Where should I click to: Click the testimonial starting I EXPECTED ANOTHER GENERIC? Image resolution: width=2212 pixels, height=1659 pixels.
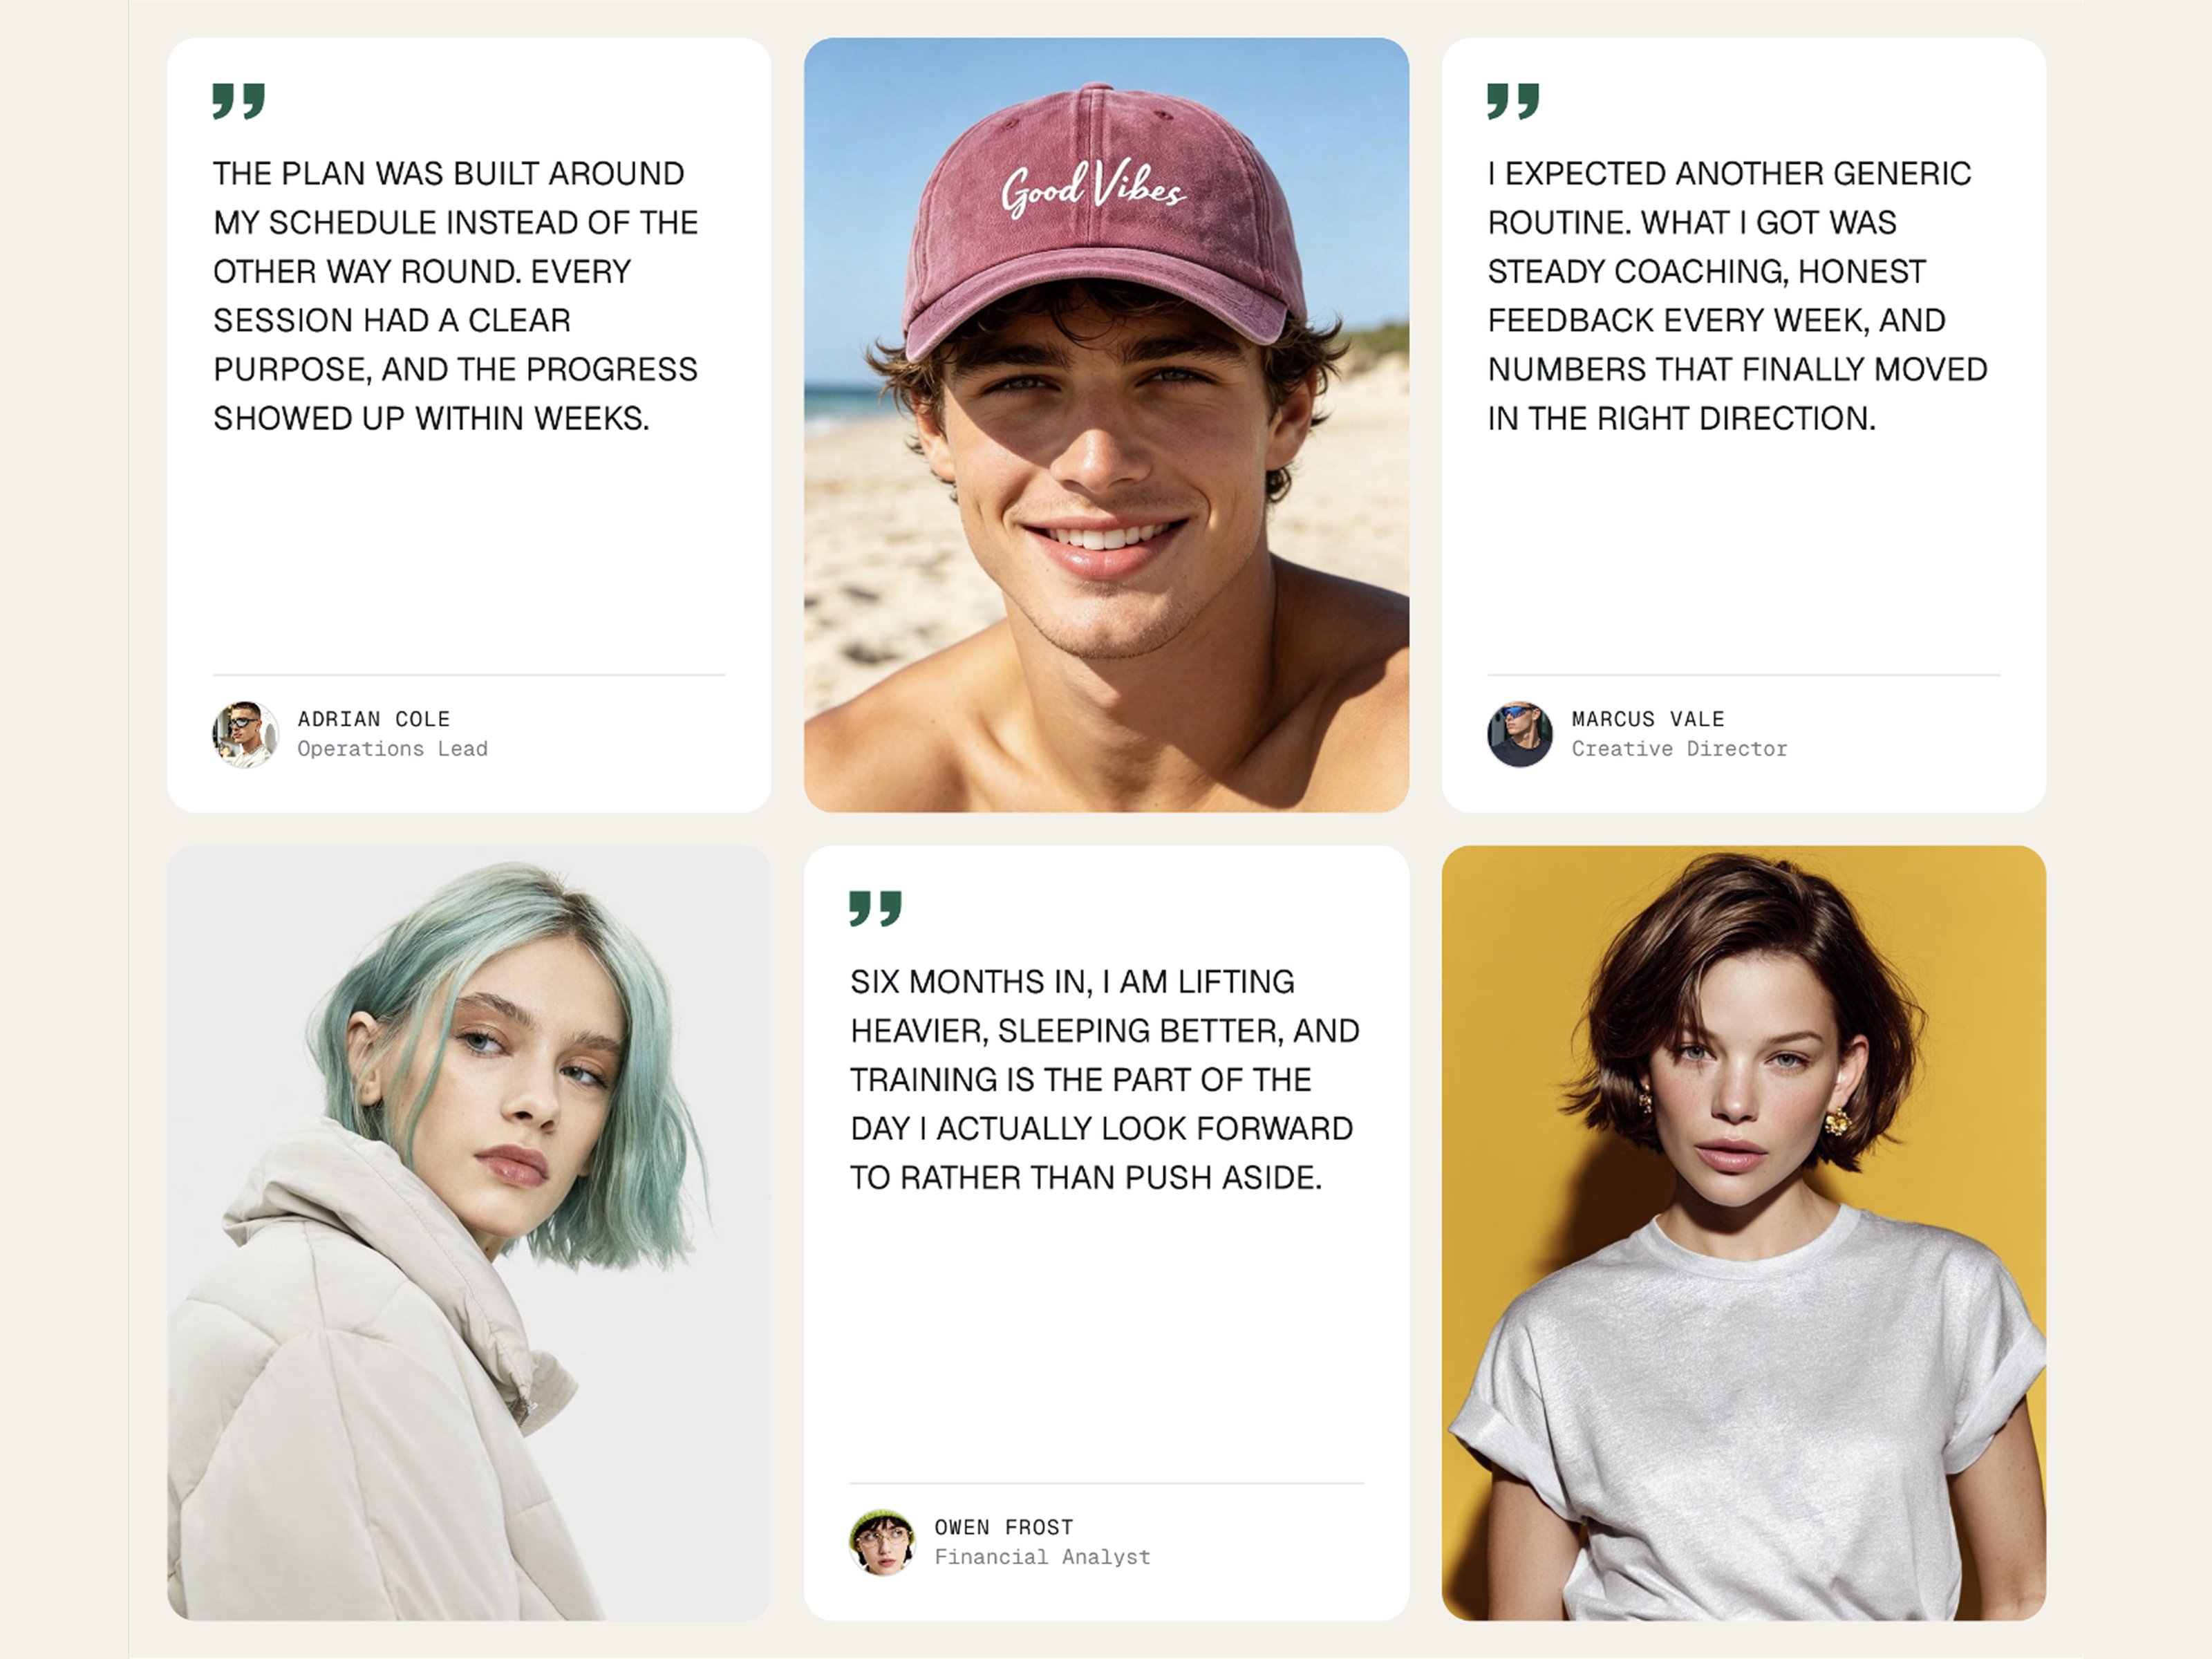click(x=1737, y=296)
